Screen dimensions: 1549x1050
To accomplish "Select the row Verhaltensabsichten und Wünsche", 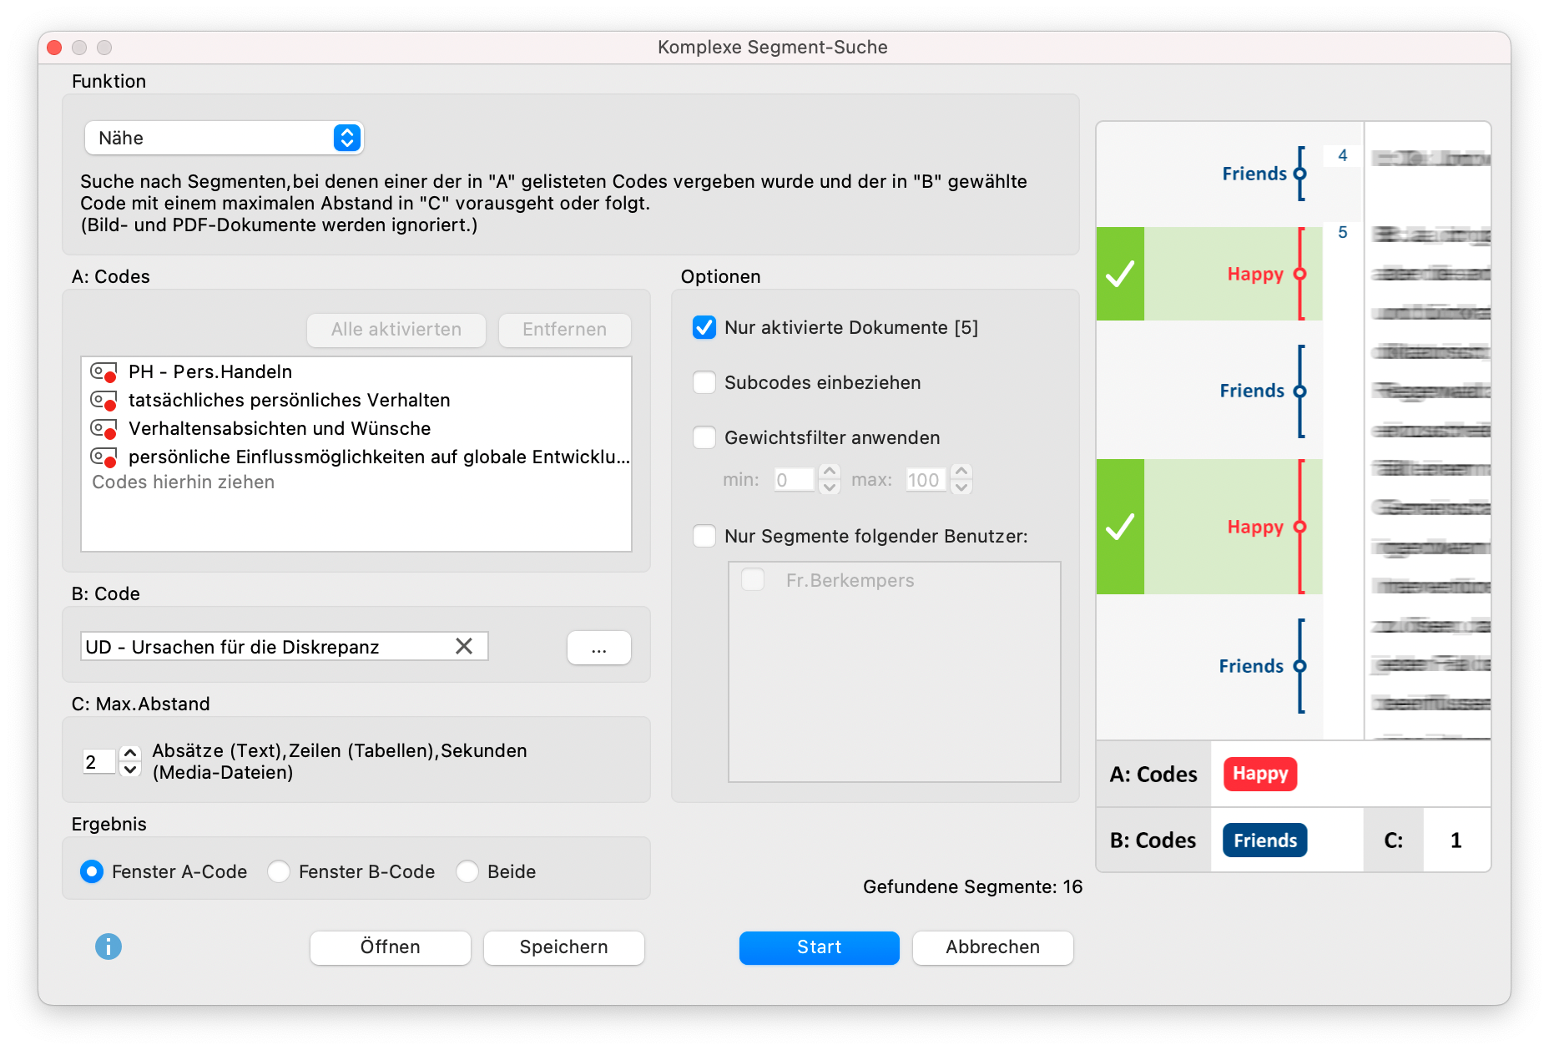I will (356, 429).
